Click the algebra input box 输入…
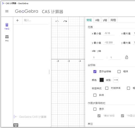Image resolution: width=135 pixels, height=128 pixels. [36, 20]
